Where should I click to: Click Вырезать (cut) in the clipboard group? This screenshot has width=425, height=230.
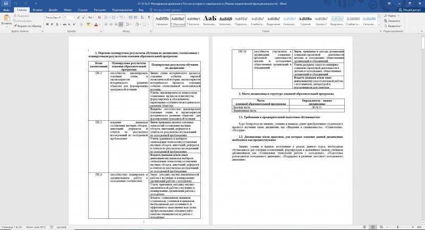21,16
